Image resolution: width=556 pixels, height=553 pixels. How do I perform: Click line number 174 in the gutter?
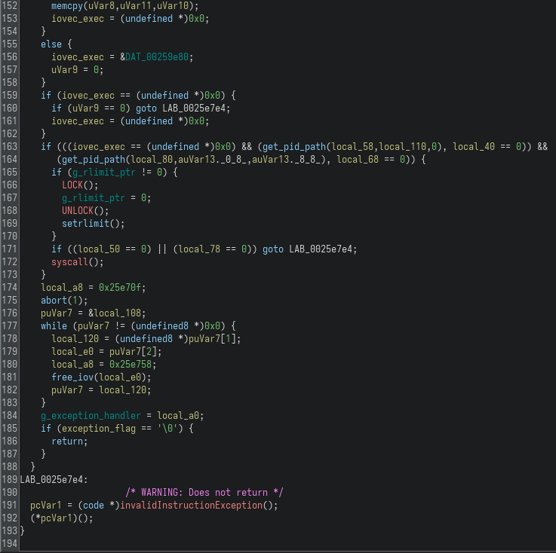tap(10, 287)
